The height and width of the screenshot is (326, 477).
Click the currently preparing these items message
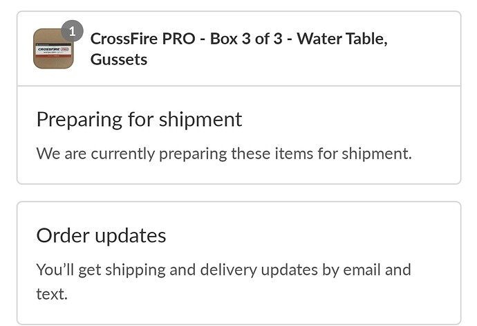tap(223, 154)
